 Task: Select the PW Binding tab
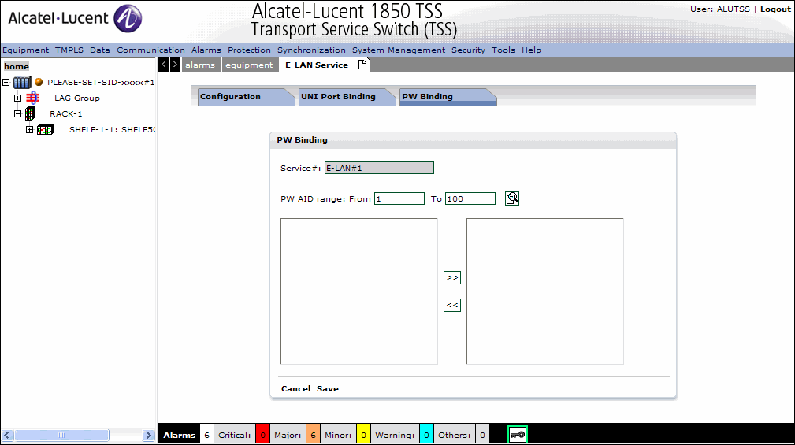[x=448, y=97]
